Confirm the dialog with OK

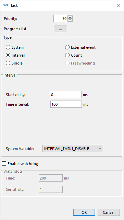84,212
